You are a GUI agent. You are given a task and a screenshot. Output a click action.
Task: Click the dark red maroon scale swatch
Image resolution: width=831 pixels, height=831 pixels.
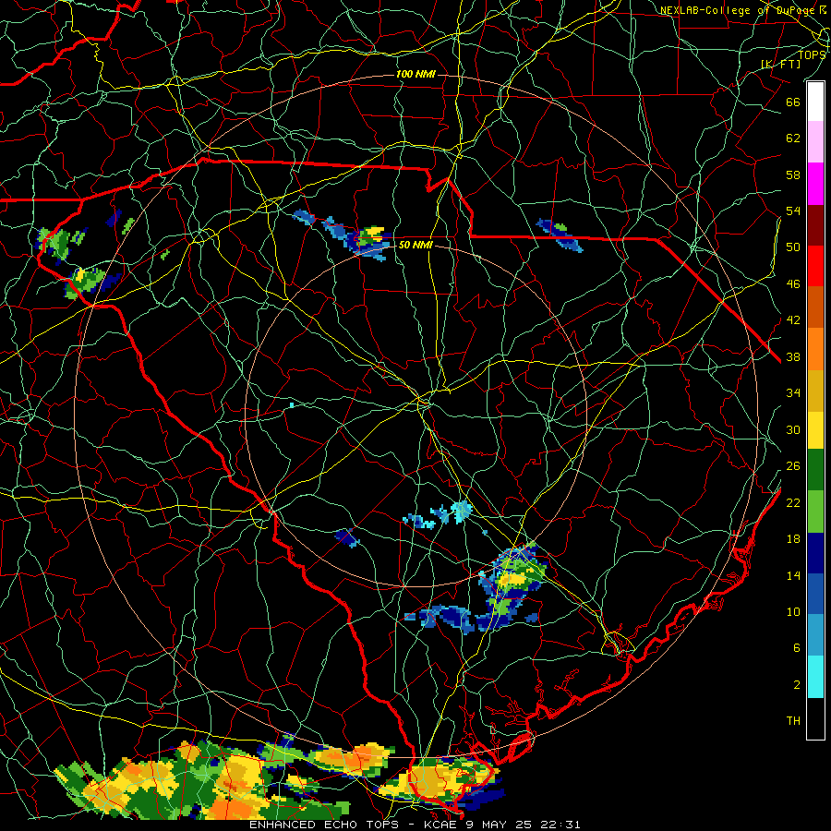(x=815, y=224)
